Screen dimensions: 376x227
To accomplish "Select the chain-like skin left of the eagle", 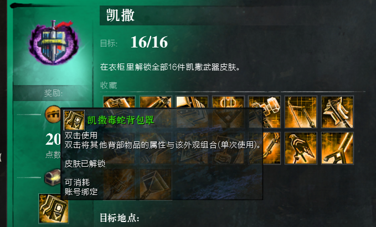I will click(272, 148).
